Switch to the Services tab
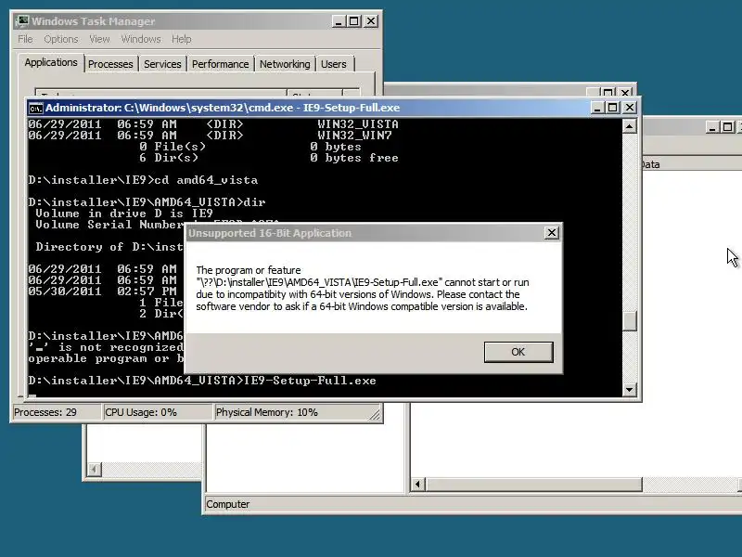This screenshot has height=557, width=742. [162, 64]
